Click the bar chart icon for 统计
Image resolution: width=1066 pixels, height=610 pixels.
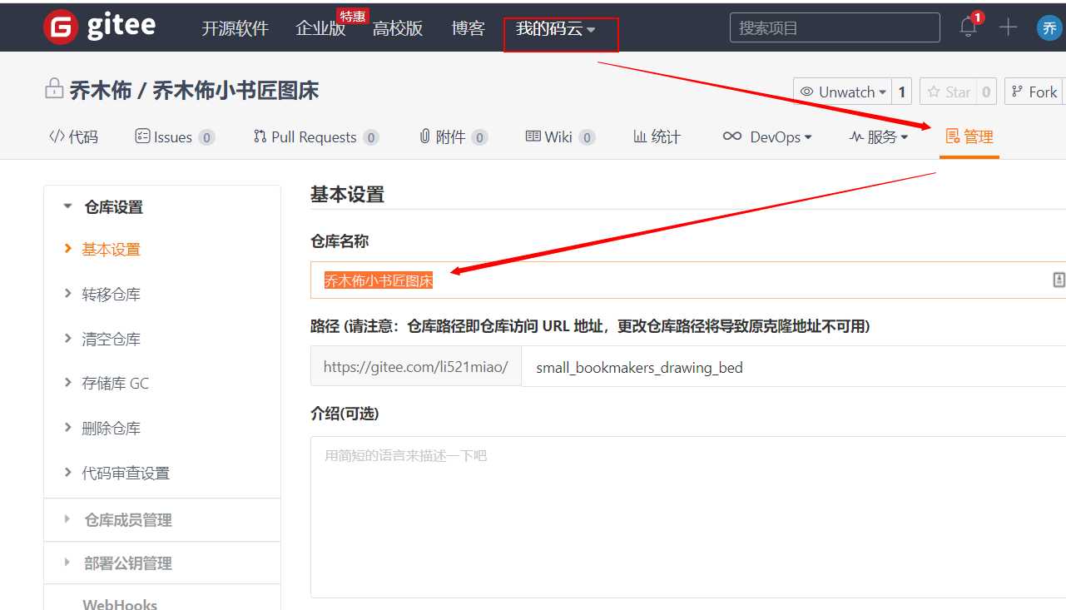coord(640,136)
